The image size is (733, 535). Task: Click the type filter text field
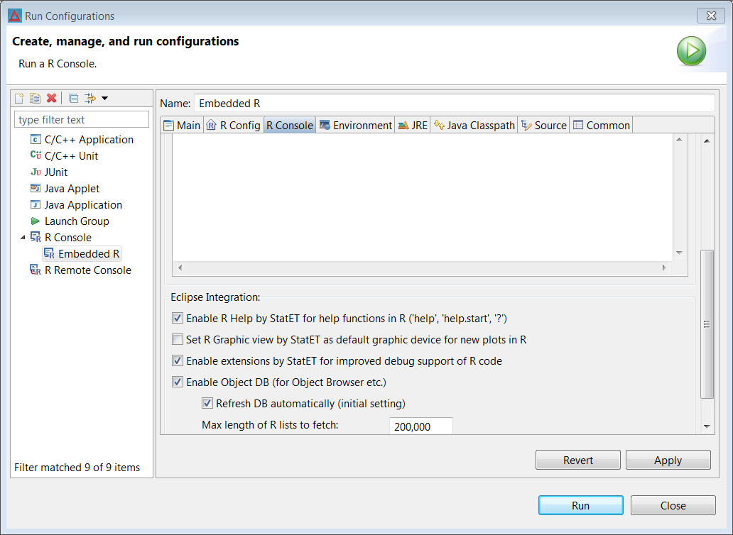coord(82,119)
